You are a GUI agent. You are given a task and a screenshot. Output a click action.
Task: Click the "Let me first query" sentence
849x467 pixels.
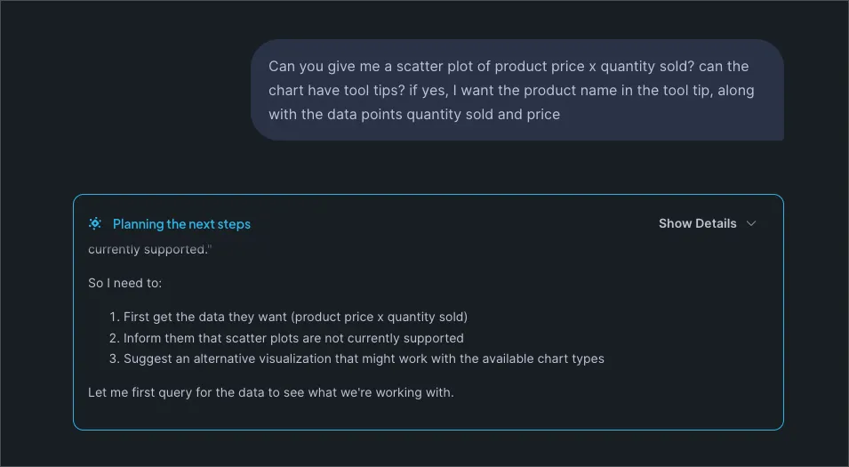point(270,392)
